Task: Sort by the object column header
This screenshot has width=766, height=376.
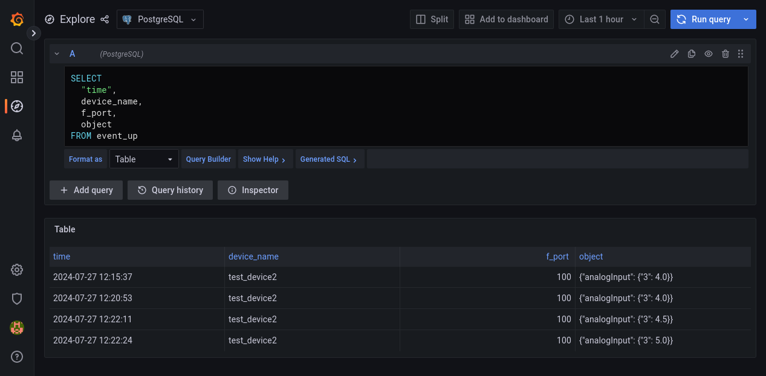Action: [591, 257]
